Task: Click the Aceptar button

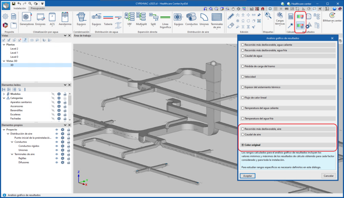Action: 247,176
